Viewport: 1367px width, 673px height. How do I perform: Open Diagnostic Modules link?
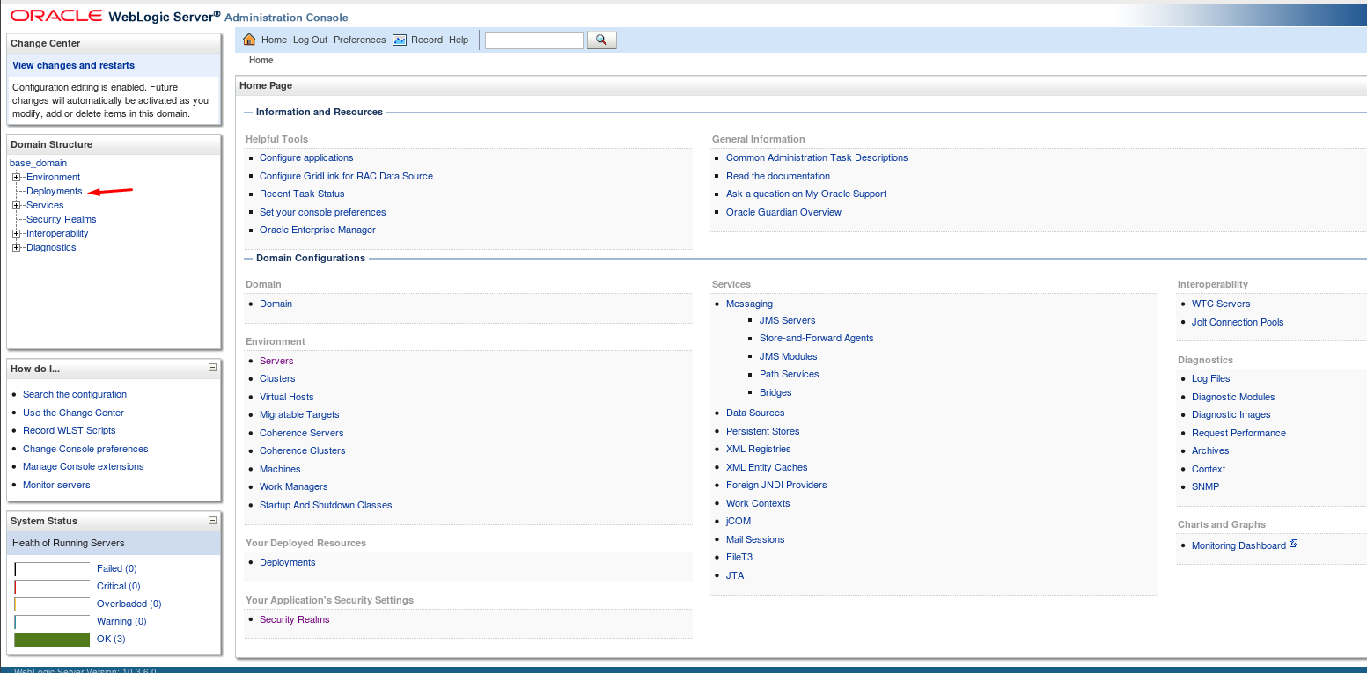1233,397
